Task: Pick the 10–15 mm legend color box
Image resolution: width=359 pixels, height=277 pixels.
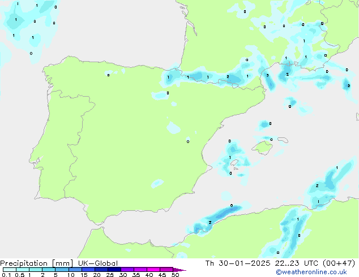Action: point(75,270)
